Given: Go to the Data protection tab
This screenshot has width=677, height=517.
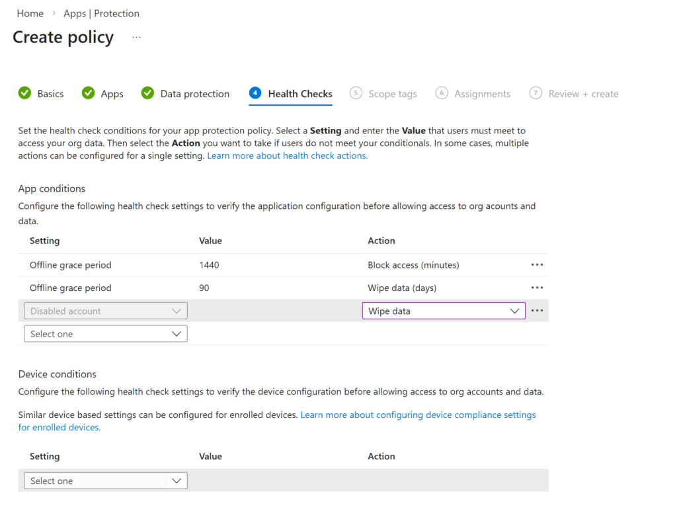Looking at the screenshot, I should (194, 94).
